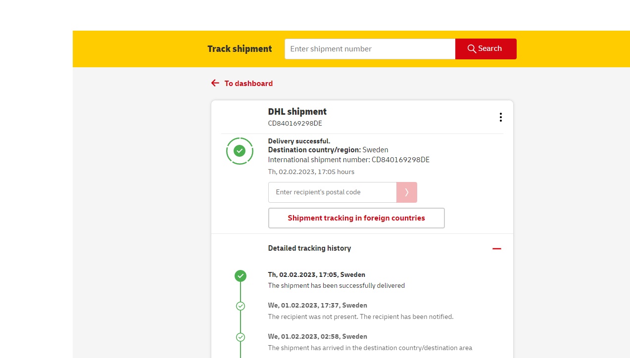Click 'The shipment has been successfully delivered' text
Viewport: 630px width, 358px height.
tap(336, 285)
